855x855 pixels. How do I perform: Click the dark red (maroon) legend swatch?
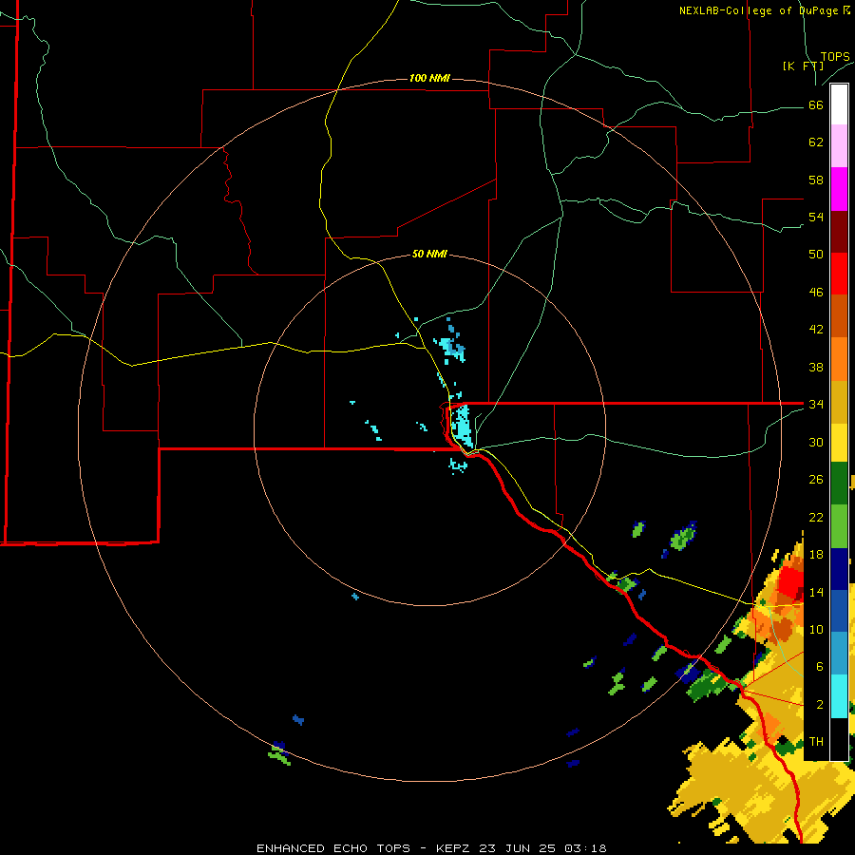coord(839,232)
